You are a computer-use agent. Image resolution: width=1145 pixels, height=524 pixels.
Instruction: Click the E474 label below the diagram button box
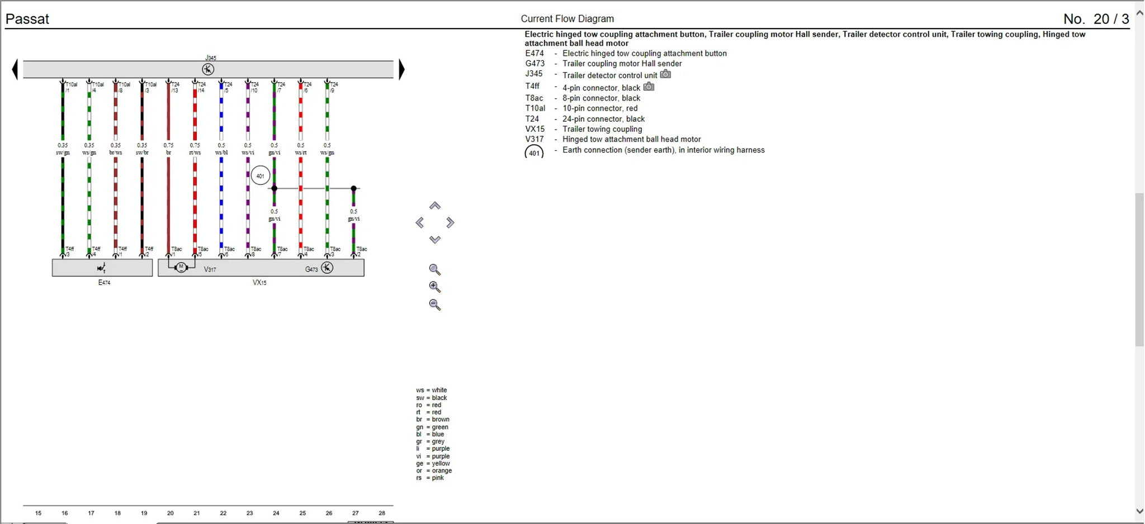[104, 283]
